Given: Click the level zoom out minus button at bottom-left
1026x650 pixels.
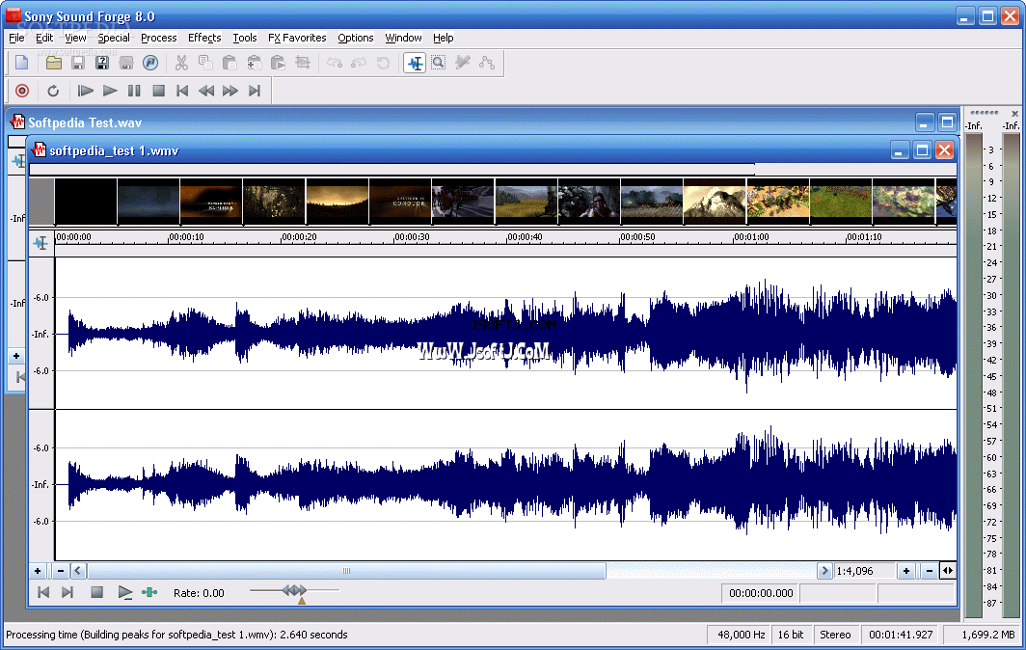Looking at the screenshot, I should point(61,571).
